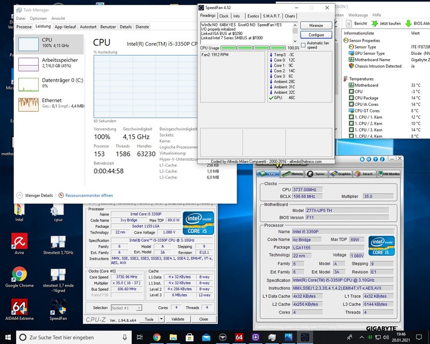Click the blue question-mark help icon in Gigabyte window
This screenshot has width=430, height=344.
coord(375,159)
